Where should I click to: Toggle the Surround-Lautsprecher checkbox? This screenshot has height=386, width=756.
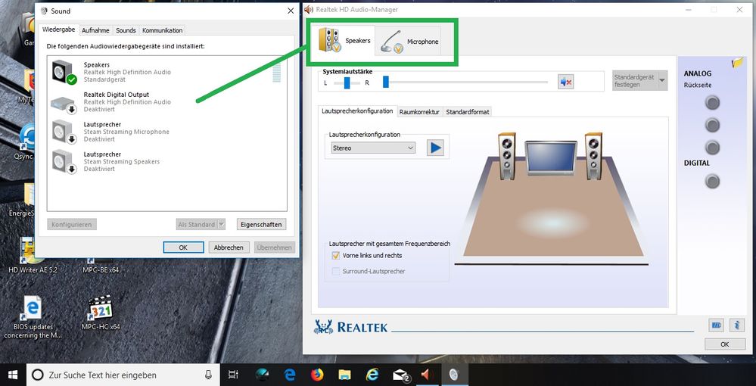(x=336, y=271)
